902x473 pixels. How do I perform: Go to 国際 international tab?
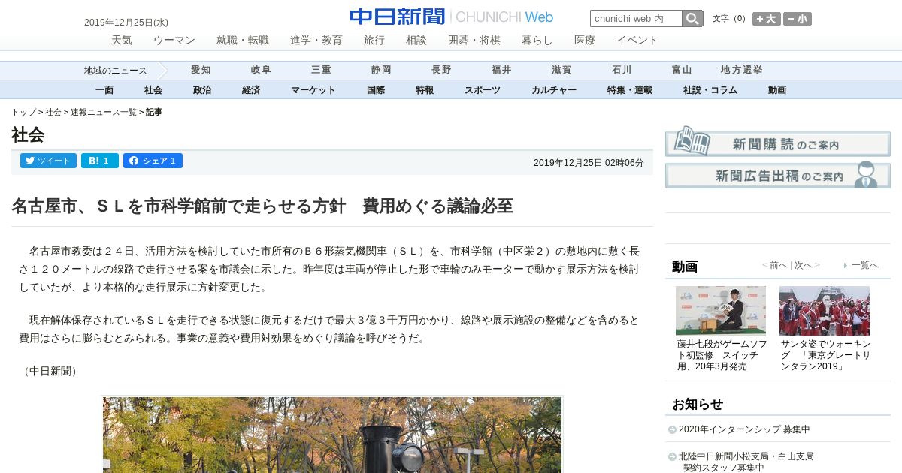[376, 90]
